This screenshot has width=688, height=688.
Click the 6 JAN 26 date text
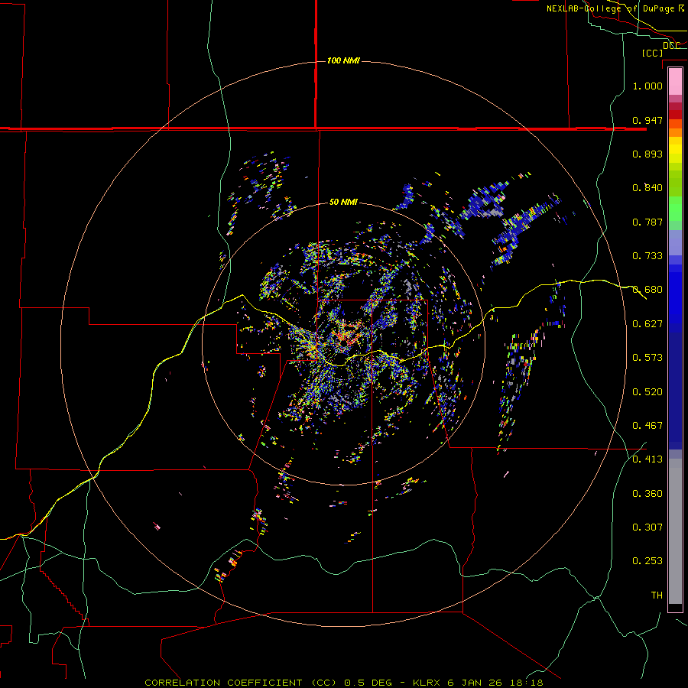475,683
